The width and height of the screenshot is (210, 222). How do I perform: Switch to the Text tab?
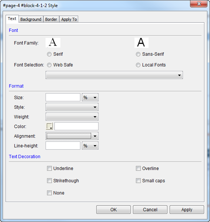tap(12, 19)
